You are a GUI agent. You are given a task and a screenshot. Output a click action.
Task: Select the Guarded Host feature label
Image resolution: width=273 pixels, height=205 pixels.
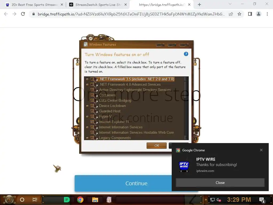click(110, 111)
